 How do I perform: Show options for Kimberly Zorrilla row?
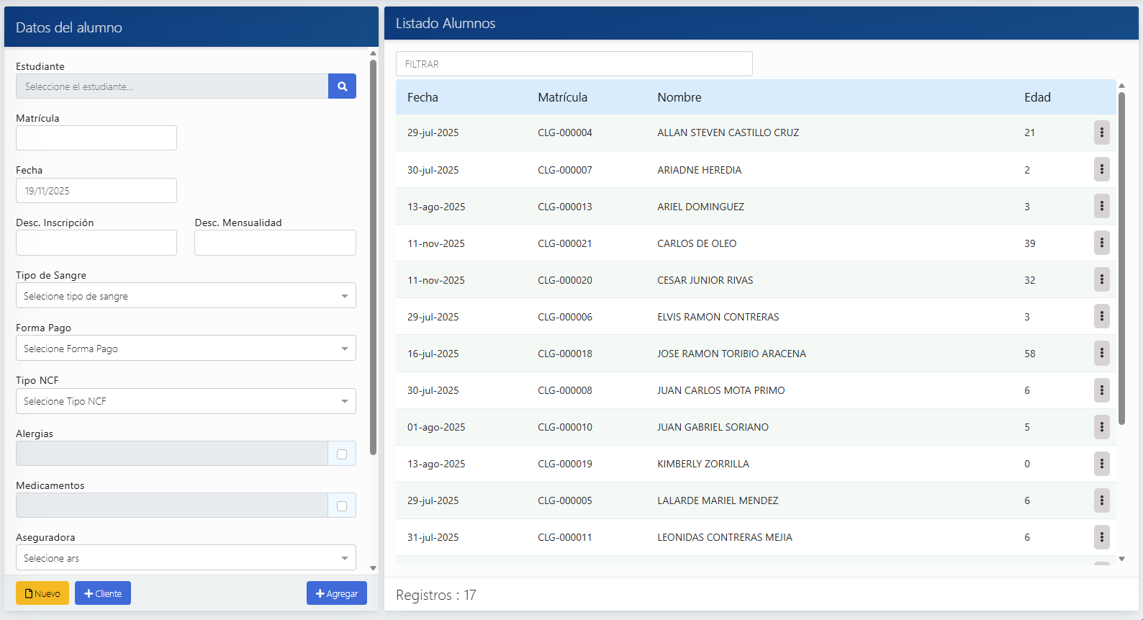1101,463
